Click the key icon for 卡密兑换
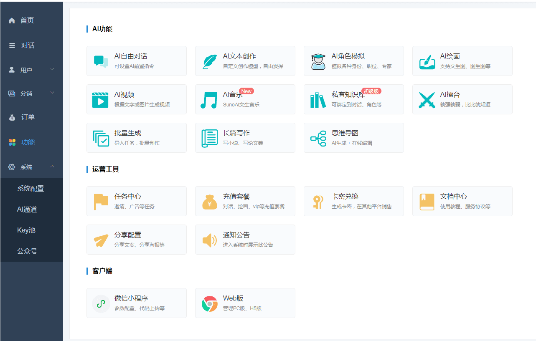Image resolution: width=536 pixels, height=341 pixels. [x=318, y=202]
